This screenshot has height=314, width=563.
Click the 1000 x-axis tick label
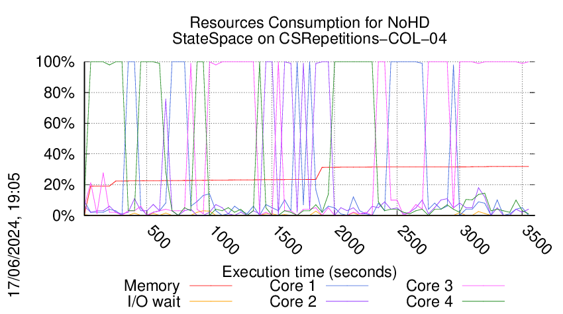223,240
